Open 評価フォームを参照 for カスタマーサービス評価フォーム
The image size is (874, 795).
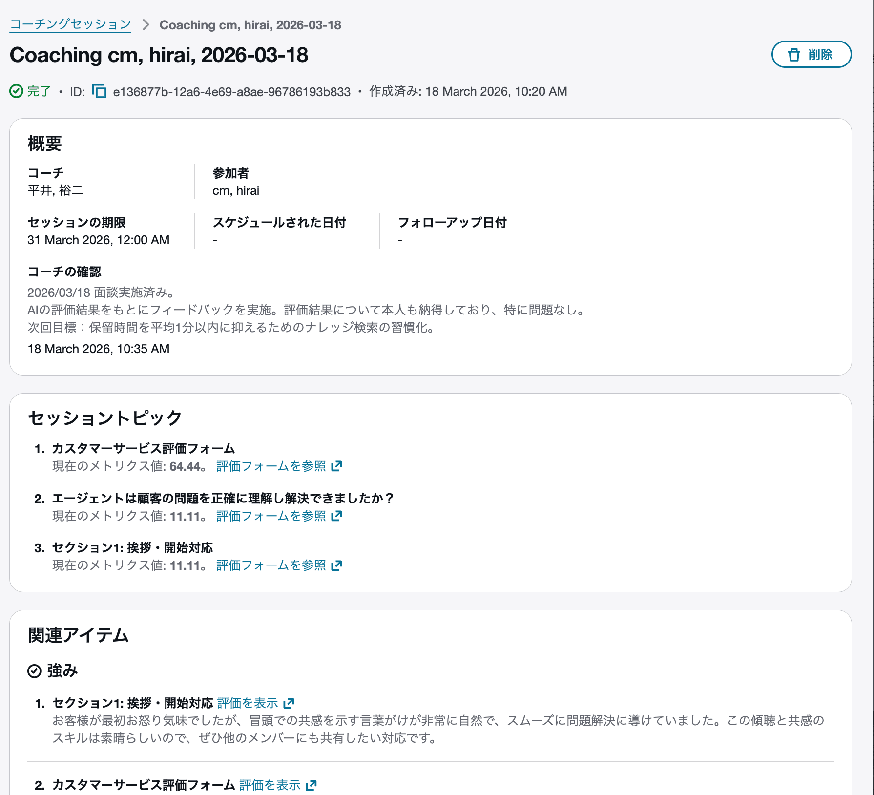click(x=271, y=466)
